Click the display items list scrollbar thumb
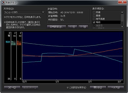This screenshot has height=93, width=128. pos(122,18)
